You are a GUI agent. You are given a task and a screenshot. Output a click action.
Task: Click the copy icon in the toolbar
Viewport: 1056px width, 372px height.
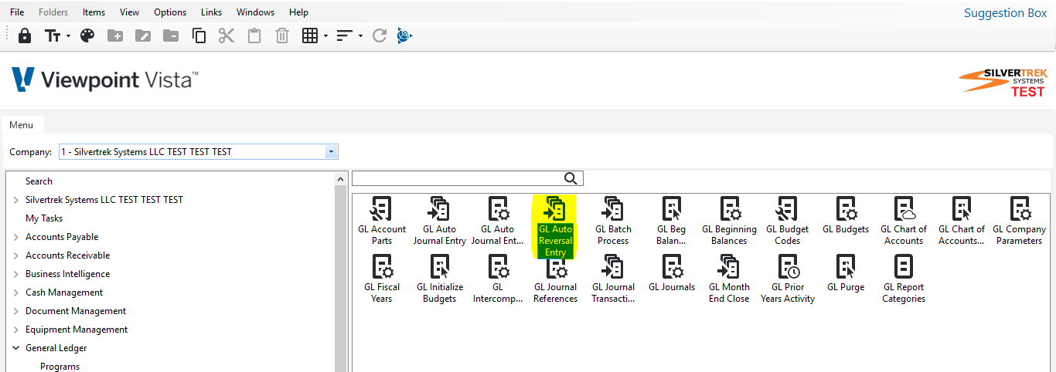[x=199, y=36]
